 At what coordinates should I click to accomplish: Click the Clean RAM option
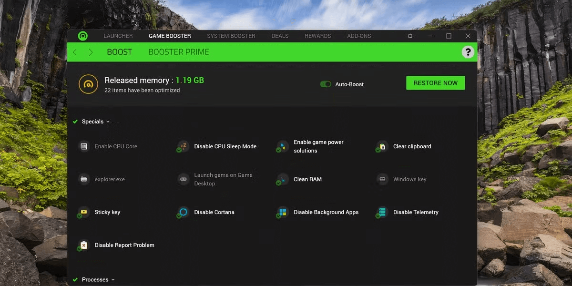point(307,179)
